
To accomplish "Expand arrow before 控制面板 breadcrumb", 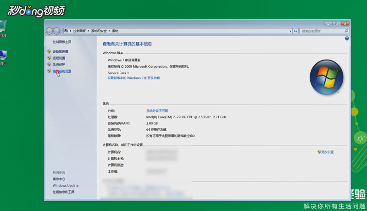I will point(70,31).
